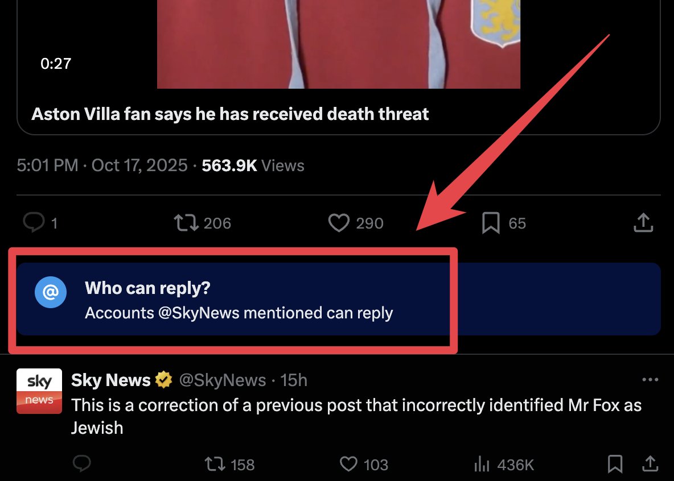Open the 15h timestamp link
Viewport: 674px width, 481px height.
click(x=294, y=380)
